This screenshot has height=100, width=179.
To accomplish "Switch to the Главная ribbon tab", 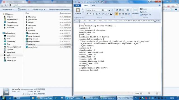I will click(x=86, y=6).
